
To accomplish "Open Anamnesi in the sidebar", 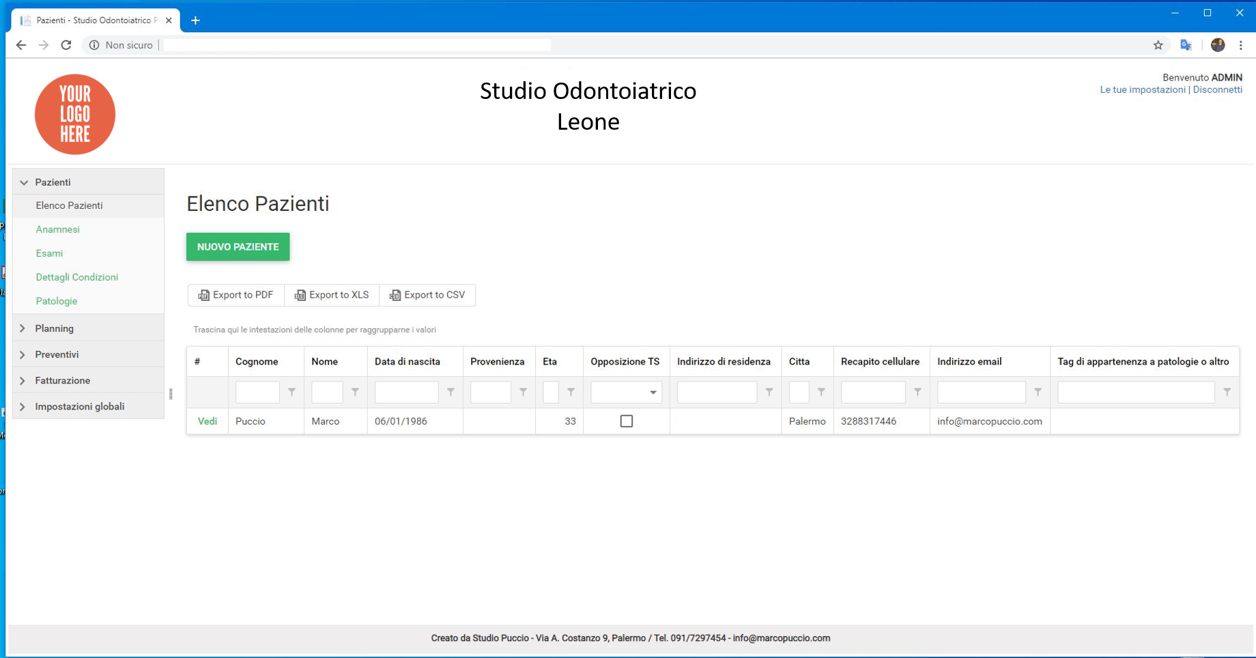I will coord(58,229).
